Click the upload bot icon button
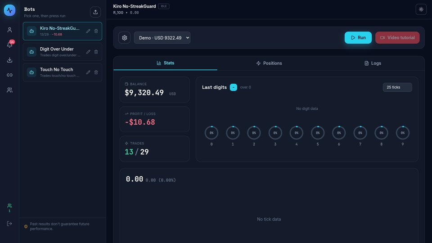432x243 pixels. (x=95, y=12)
